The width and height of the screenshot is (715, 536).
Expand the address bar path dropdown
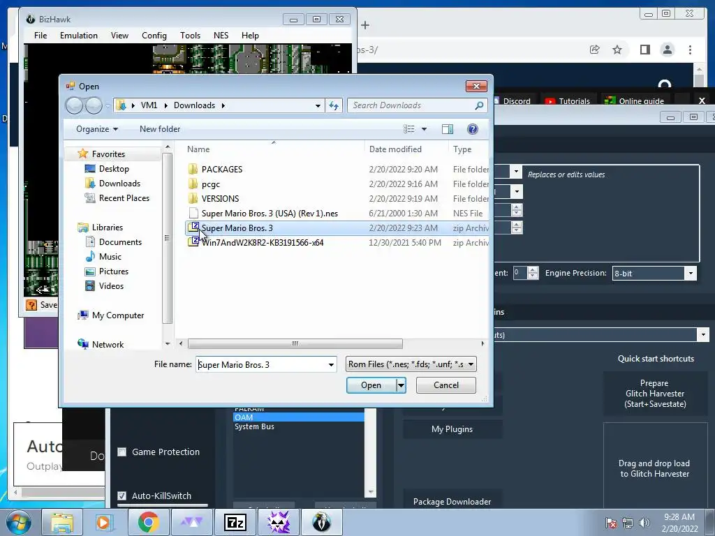point(318,106)
